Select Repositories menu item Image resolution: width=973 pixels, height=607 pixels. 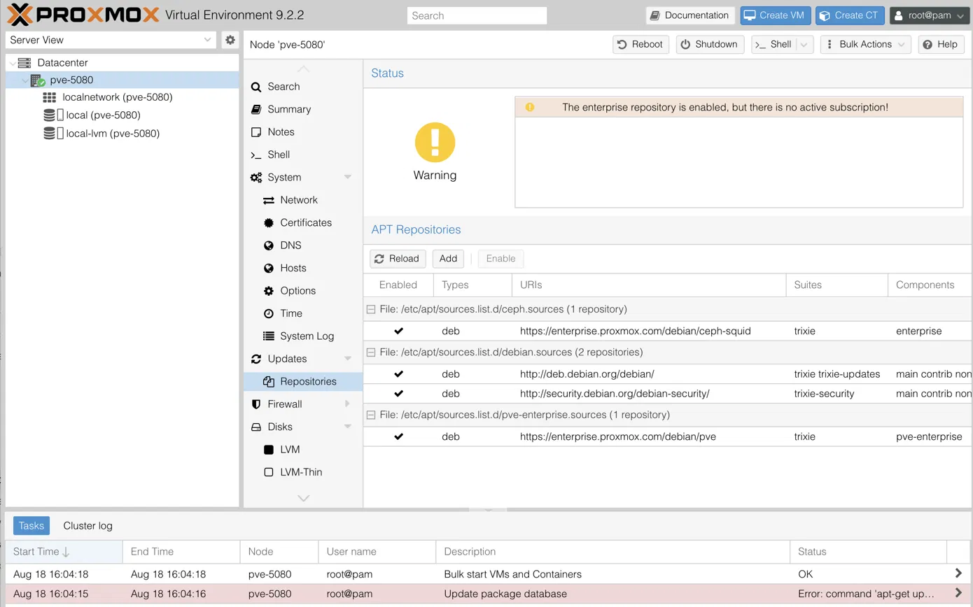(302, 382)
